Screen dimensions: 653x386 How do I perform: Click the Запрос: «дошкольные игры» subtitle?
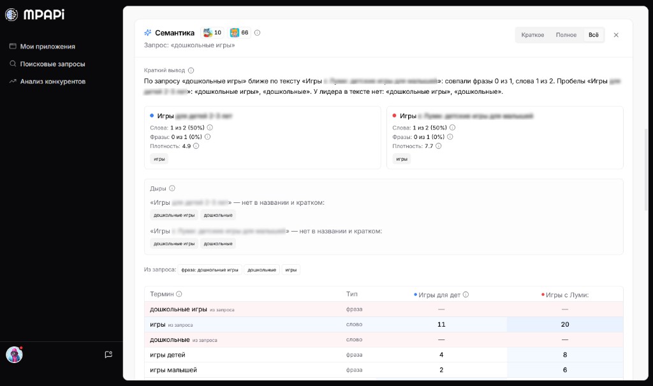point(189,45)
